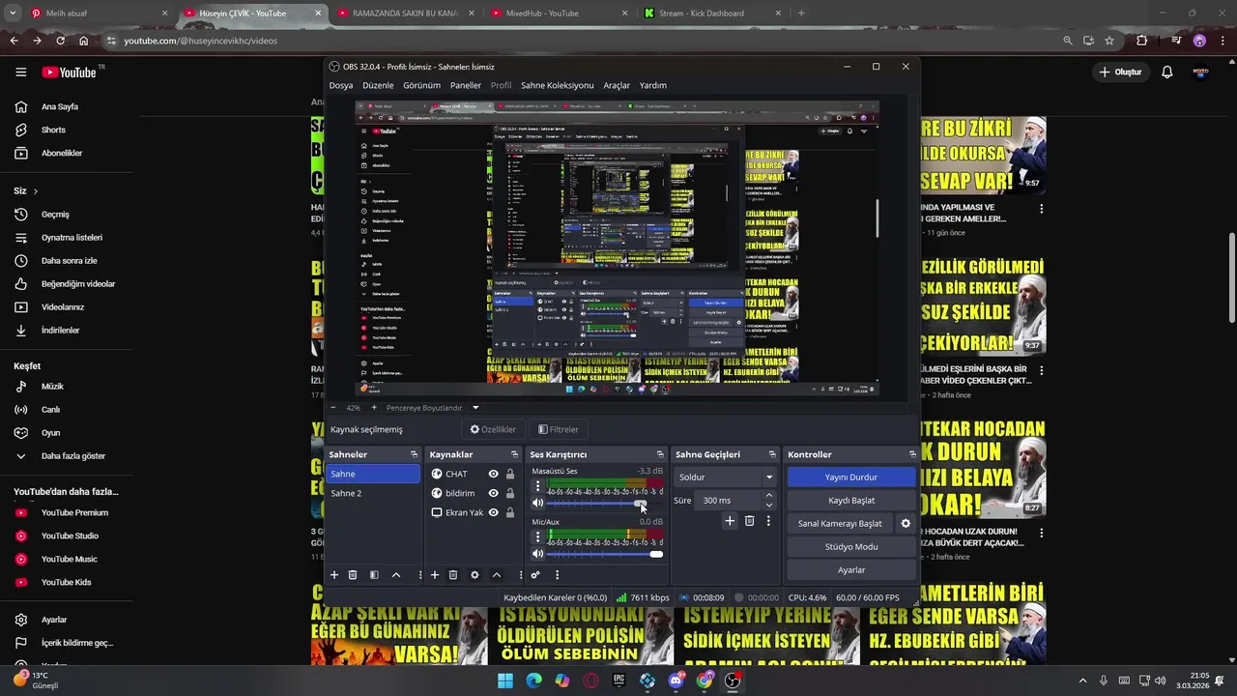
Task: Show hidden system tray icons
Action: pyautogui.click(x=1082, y=681)
